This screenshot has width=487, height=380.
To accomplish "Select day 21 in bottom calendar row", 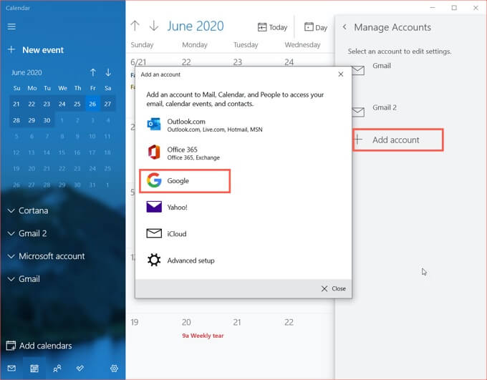I will tap(237, 322).
